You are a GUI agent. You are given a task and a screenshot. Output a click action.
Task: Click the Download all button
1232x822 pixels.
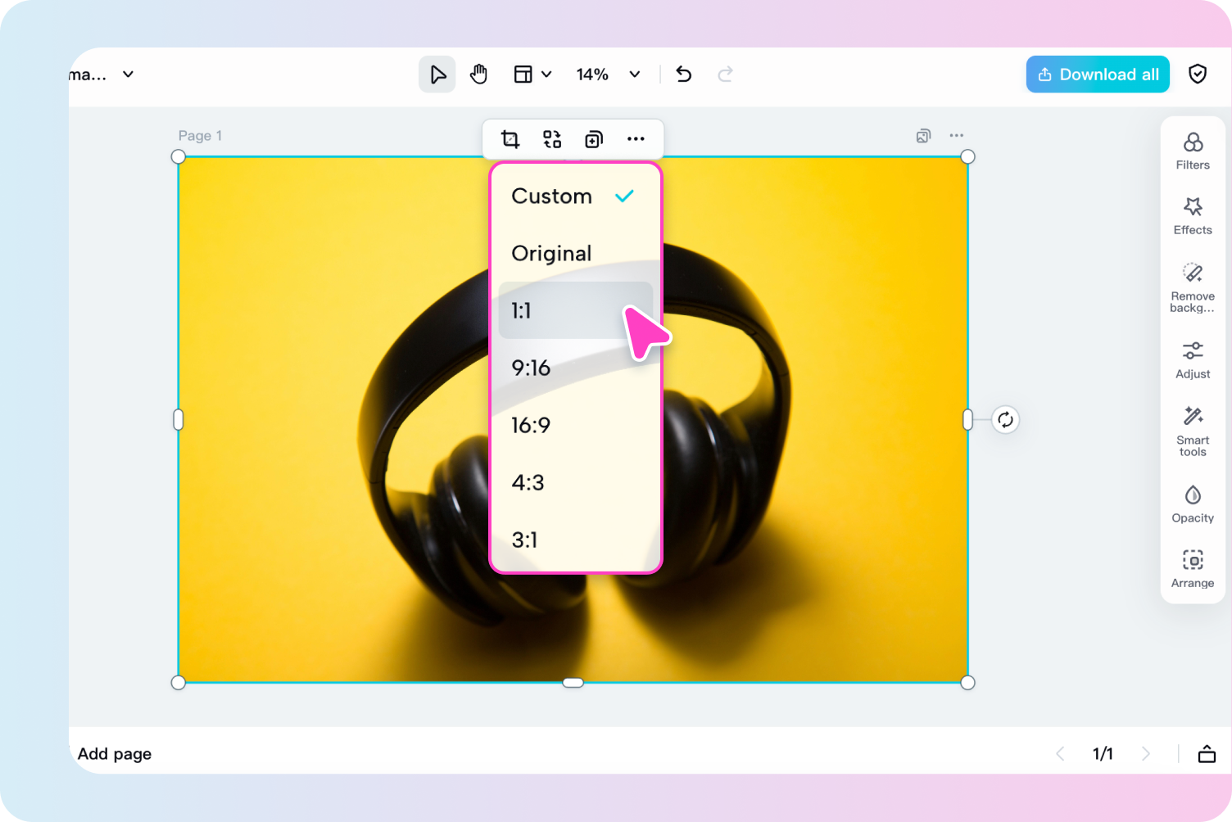[1098, 74]
